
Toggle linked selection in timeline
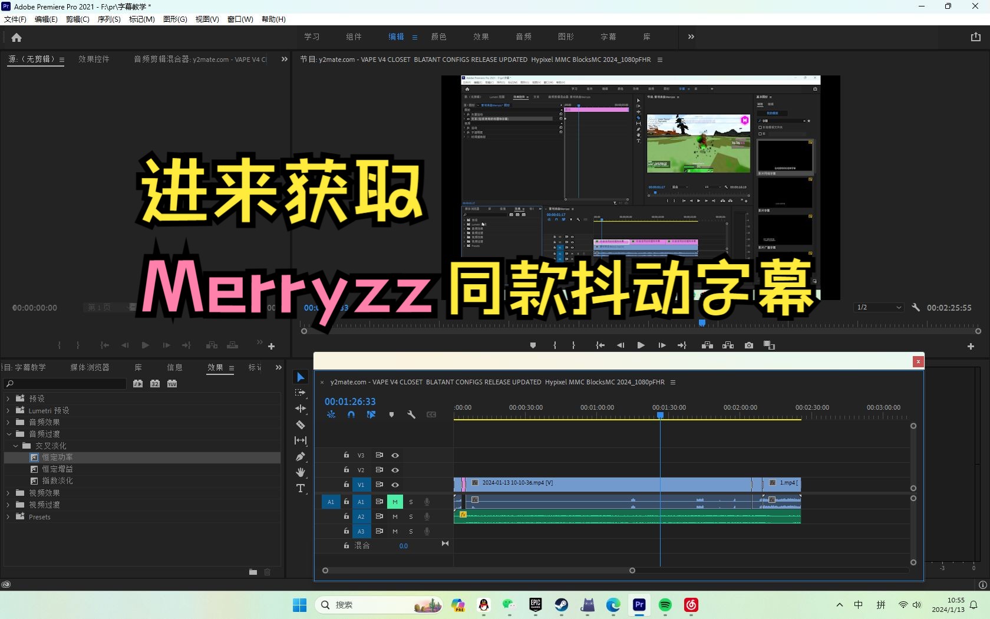click(x=371, y=414)
